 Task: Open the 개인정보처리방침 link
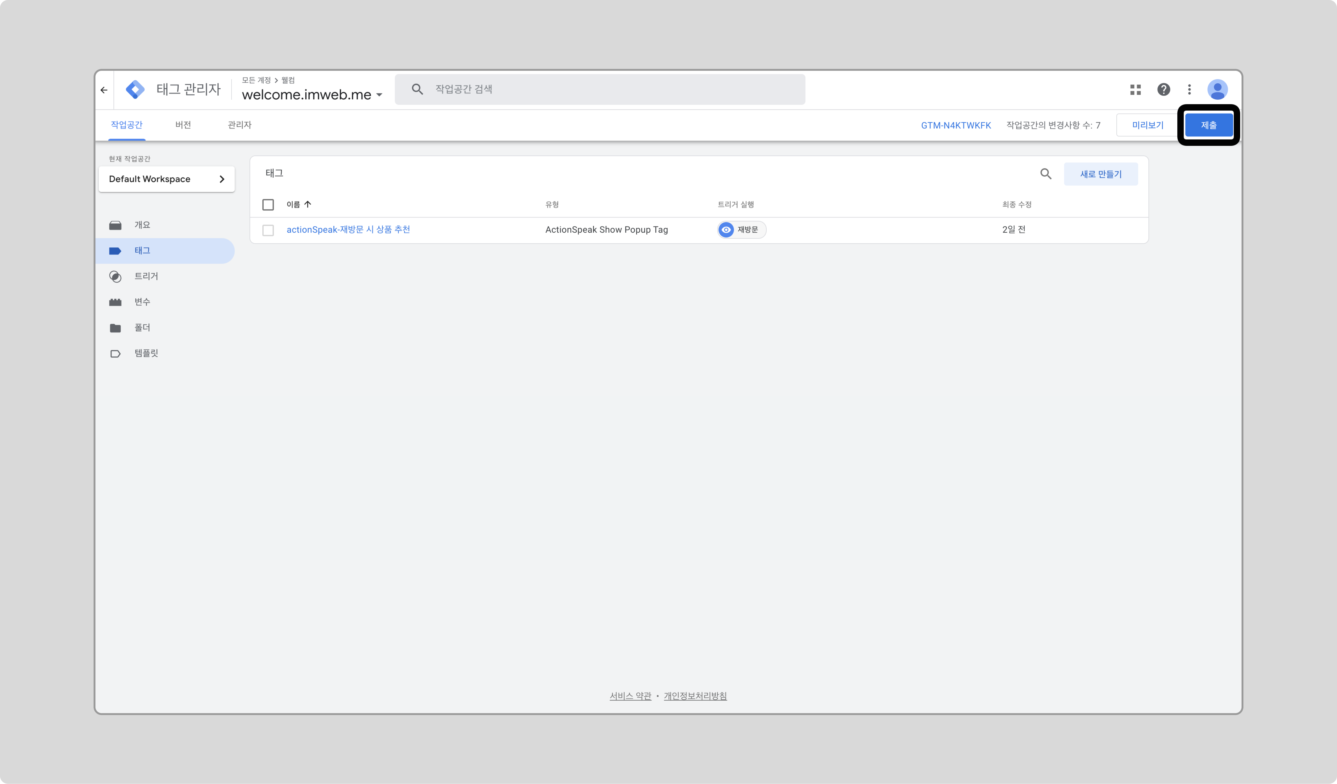[695, 696]
